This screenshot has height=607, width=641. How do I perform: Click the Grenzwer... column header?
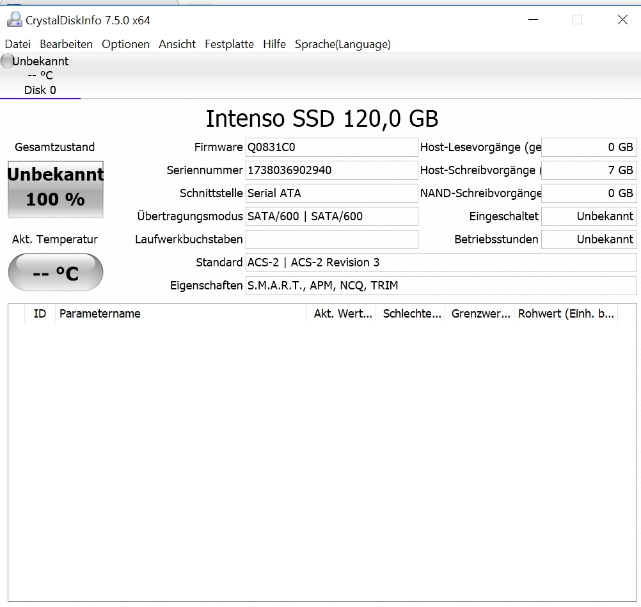pyautogui.click(x=479, y=314)
